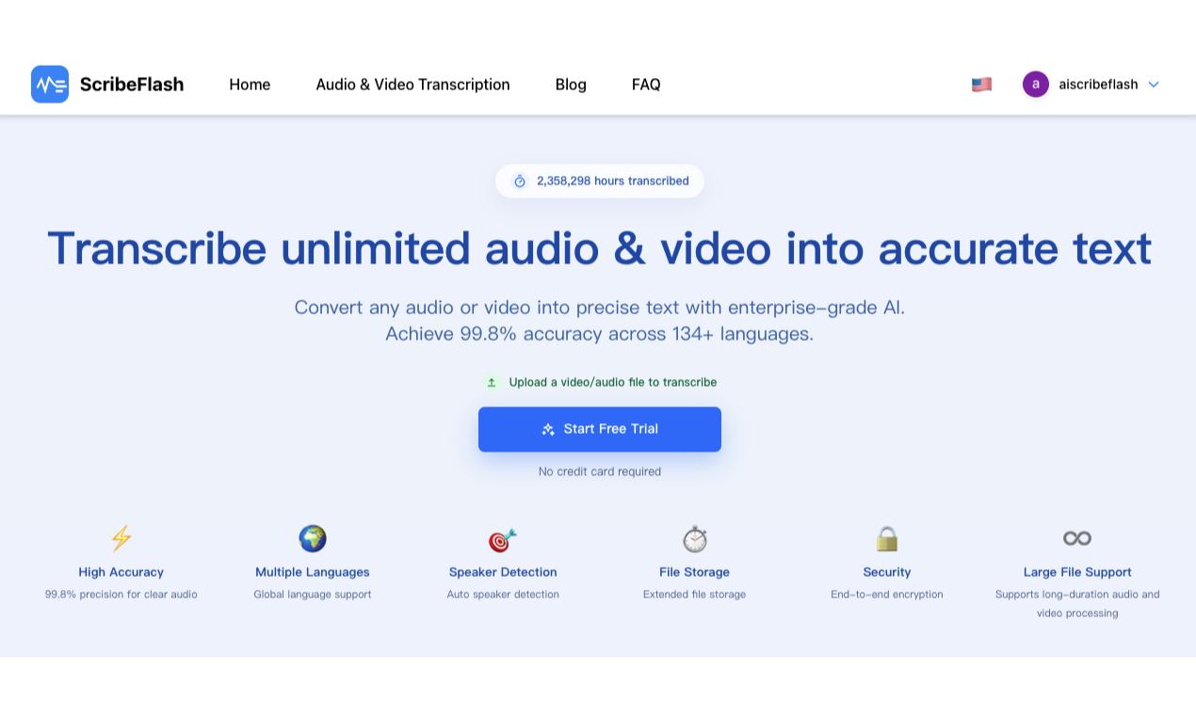
Task: Click the 2,358,298 hours transcribed text
Action: pos(613,181)
